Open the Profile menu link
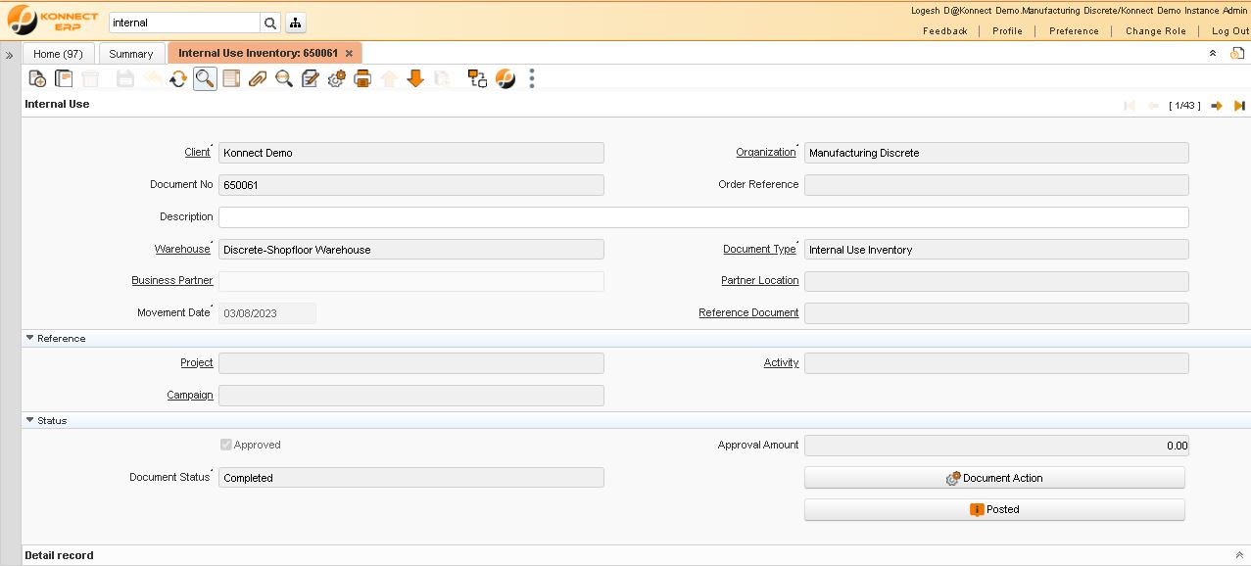Screen dimensions: 1251x566 coord(1007,31)
